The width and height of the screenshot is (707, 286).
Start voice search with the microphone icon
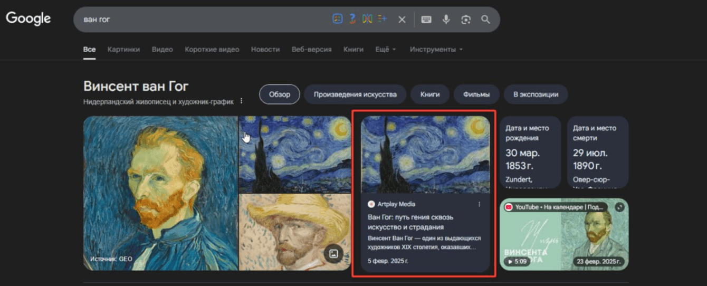tap(446, 20)
